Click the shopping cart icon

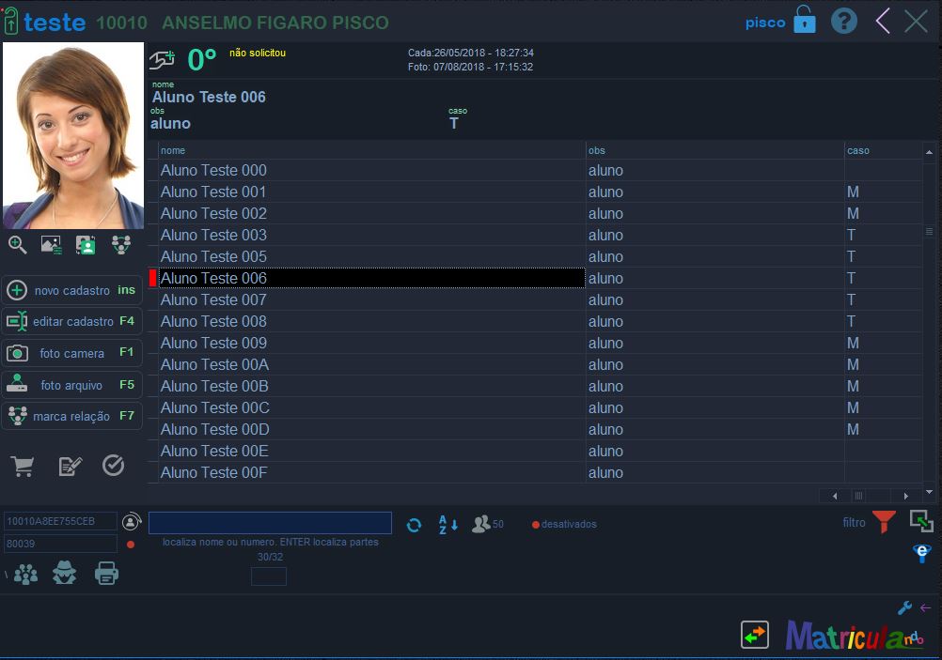point(22,466)
